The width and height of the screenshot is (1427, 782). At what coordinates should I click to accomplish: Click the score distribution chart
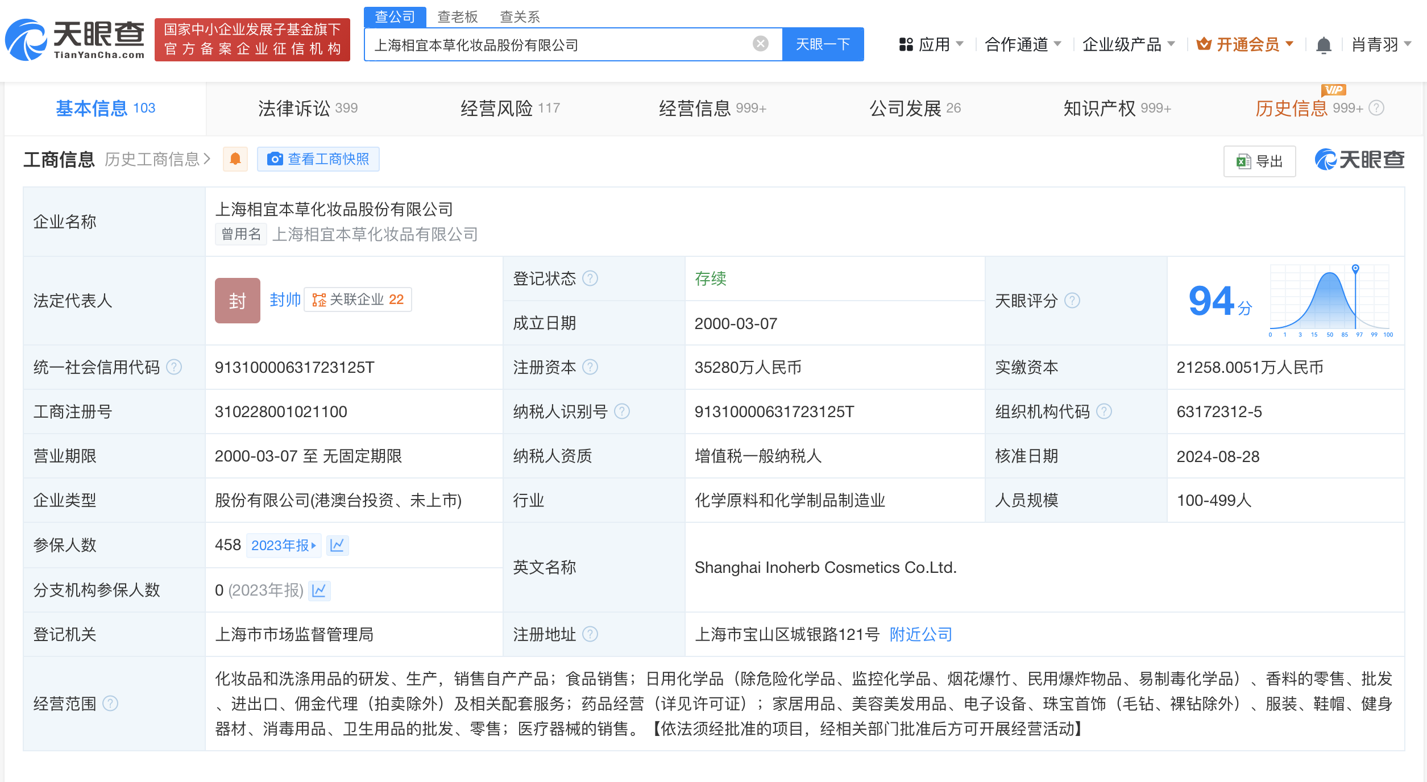1330,301
